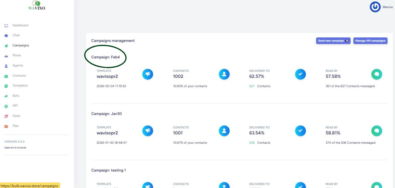Open the Wavixo user profile avatar
Image resolution: width=395 pixels, height=188 pixels.
point(375,7)
